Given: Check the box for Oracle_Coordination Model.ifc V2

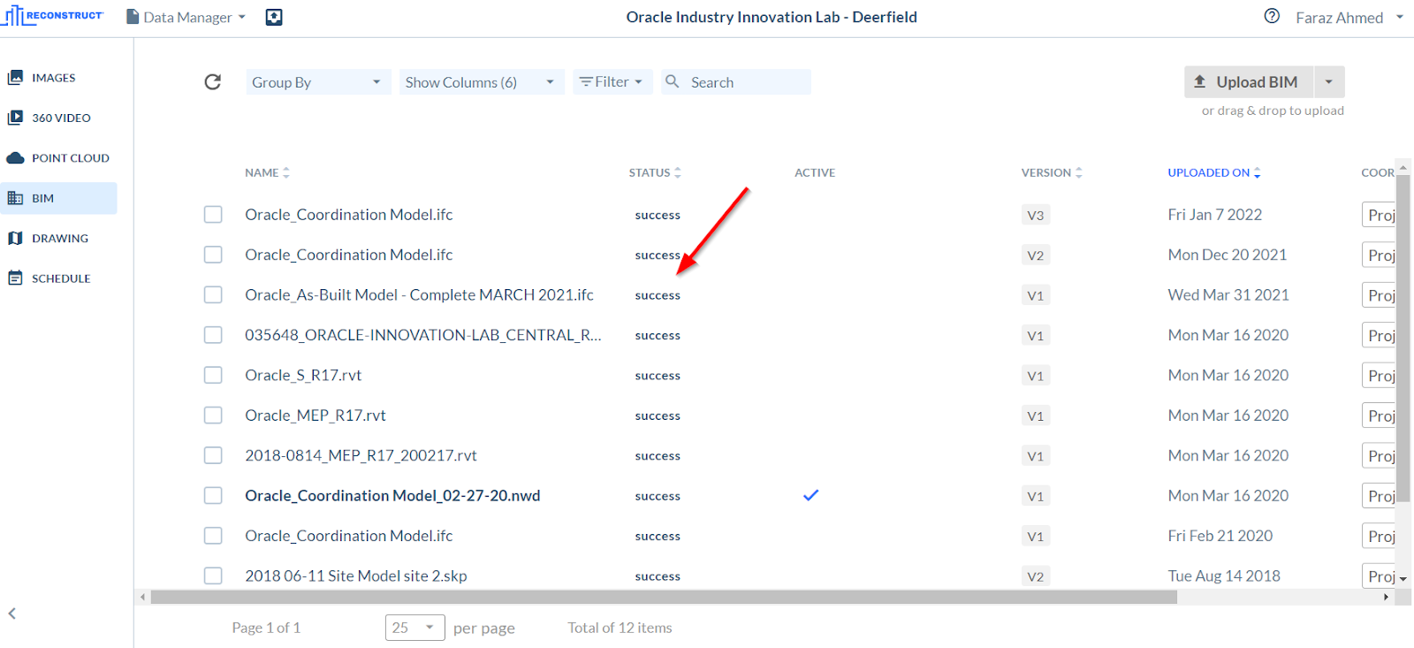Looking at the screenshot, I should (x=213, y=255).
